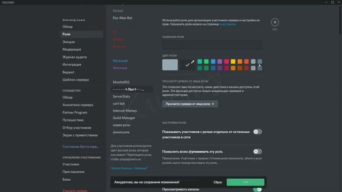Pick the bright blue color swatch
342x192 pixels.
click(213, 62)
